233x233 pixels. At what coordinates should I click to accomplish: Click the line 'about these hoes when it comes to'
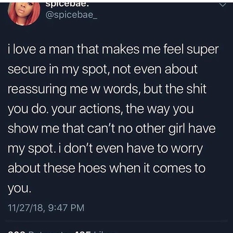106,168
